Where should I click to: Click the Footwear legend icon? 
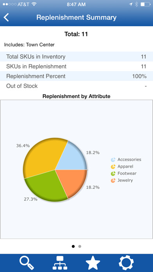tap(113, 174)
